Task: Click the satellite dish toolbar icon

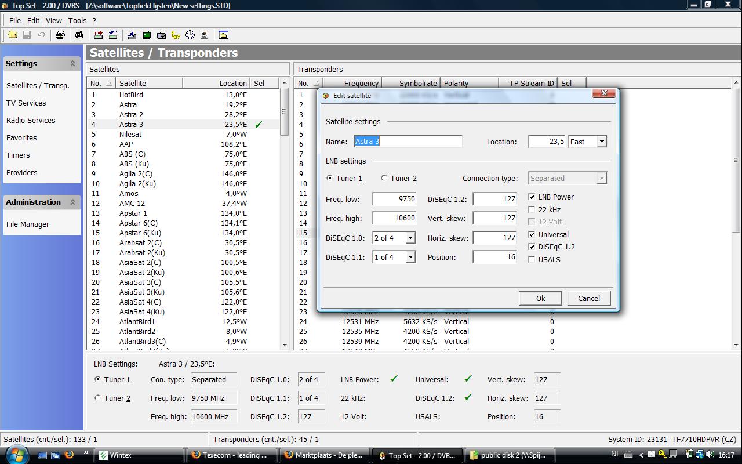Action: tap(132, 35)
